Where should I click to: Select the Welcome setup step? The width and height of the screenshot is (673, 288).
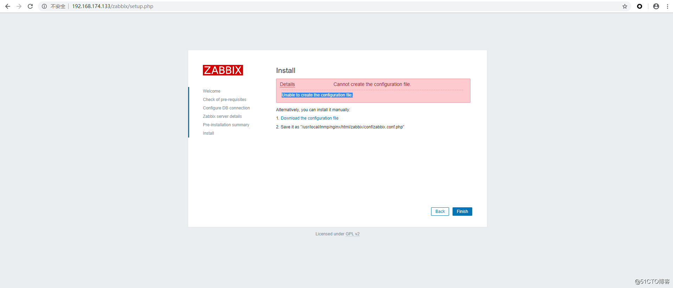[212, 91]
